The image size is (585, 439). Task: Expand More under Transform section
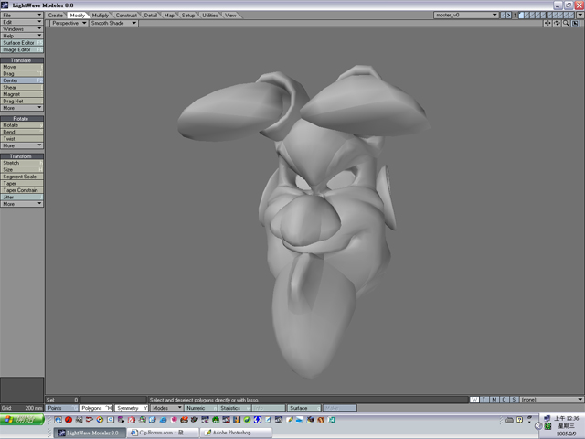[x=22, y=204]
